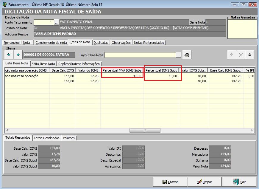Click Gravar to save the invoice
The width and height of the screenshot is (259, 189).
[170, 182]
